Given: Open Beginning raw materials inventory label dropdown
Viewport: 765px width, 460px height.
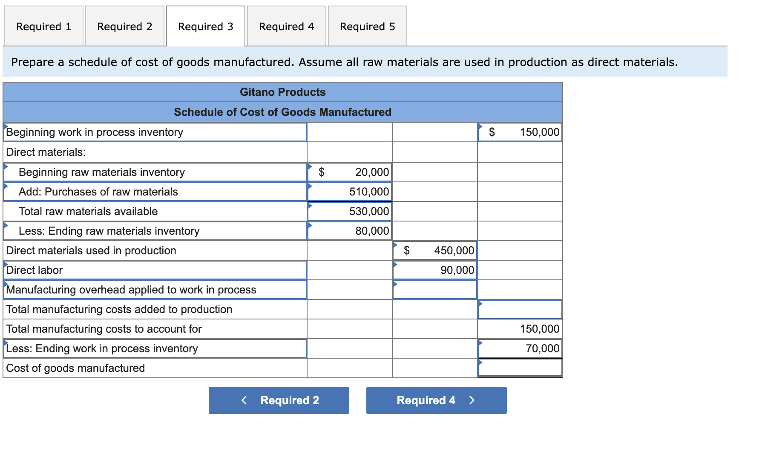Looking at the screenshot, I should pyautogui.click(x=155, y=172).
